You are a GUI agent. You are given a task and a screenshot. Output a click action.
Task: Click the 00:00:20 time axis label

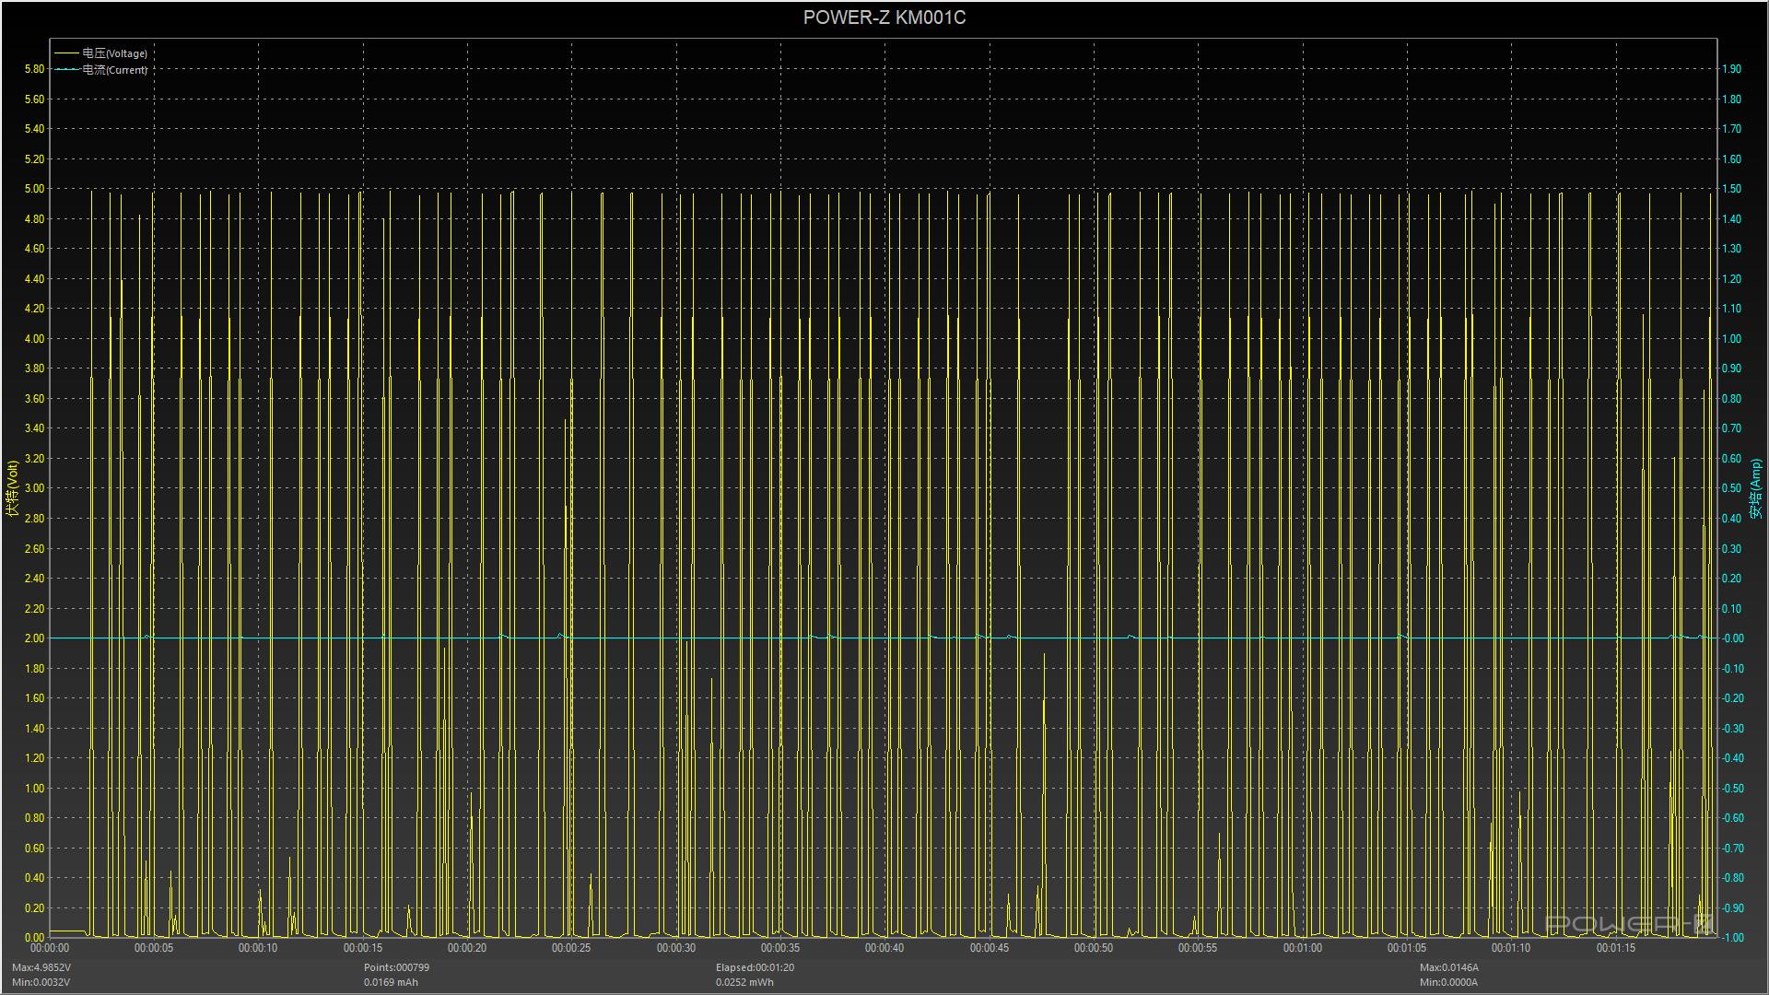click(467, 948)
